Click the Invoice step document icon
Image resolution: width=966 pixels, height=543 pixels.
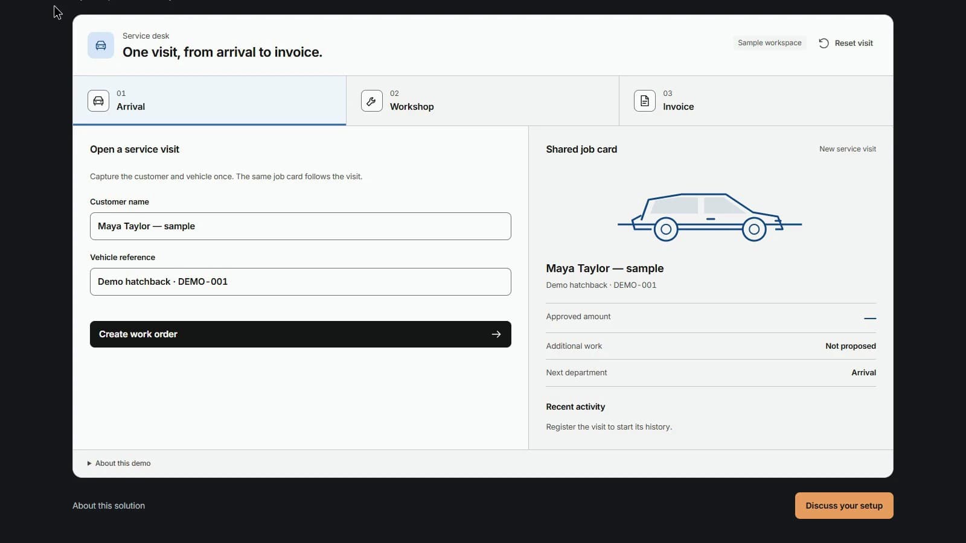pyautogui.click(x=645, y=101)
